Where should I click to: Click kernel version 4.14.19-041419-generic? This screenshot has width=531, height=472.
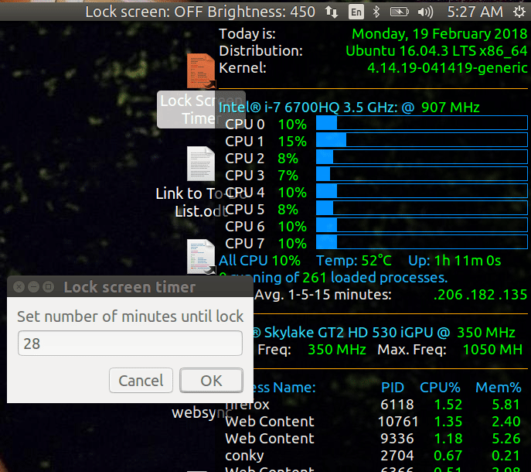coord(448,68)
